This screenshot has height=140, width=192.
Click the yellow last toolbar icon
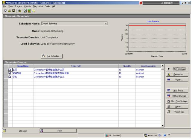(x=33, y=11)
